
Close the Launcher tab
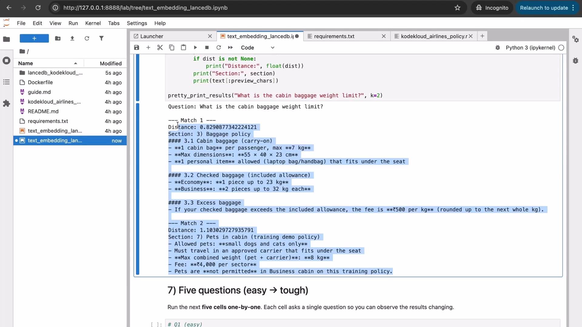tap(210, 36)
